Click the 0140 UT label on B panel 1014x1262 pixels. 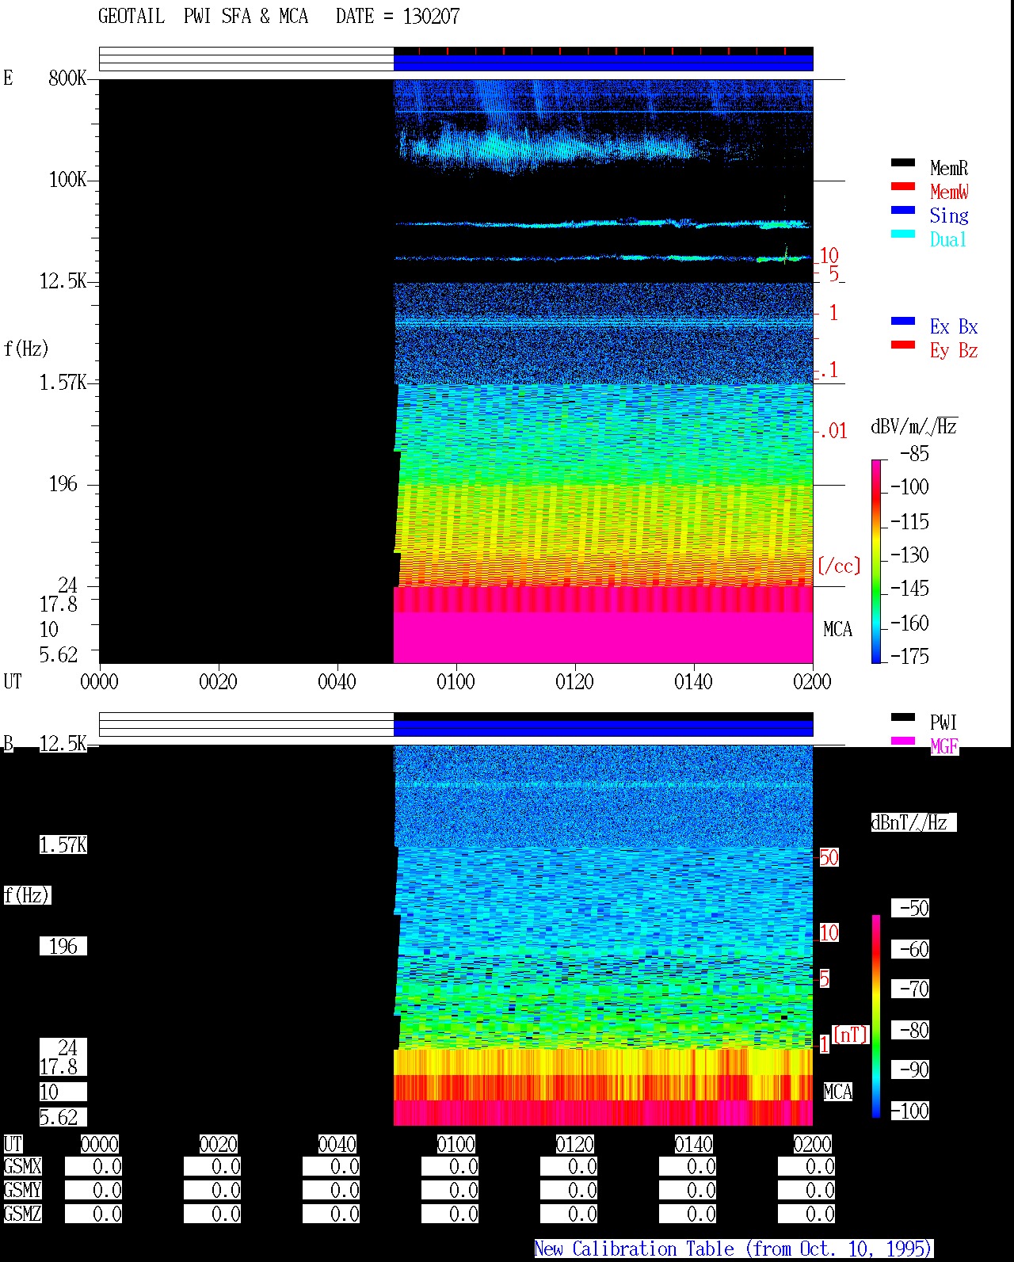(x=694, y=1144)
